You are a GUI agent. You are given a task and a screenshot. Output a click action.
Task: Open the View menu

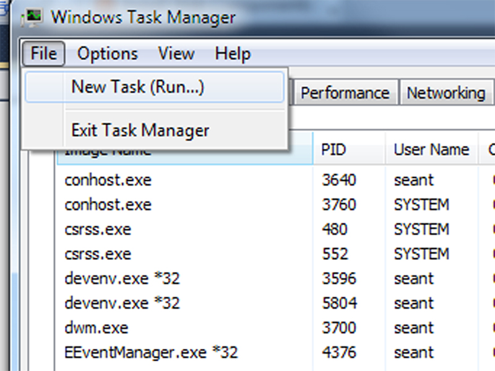176,54
